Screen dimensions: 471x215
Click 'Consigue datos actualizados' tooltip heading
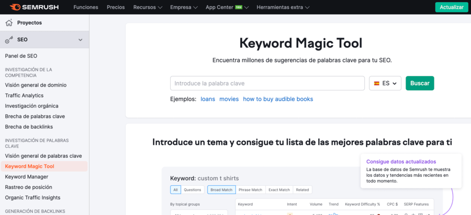pyautogui.click(x=401, y=162)
